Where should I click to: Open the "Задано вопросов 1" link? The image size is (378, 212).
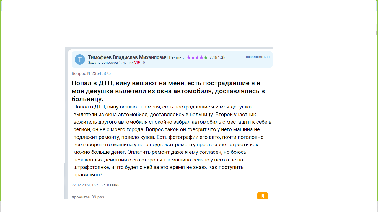pos(104,63)
